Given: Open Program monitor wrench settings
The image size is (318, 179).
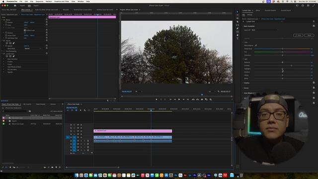Looking at the screenshot, I should point(219,91).
